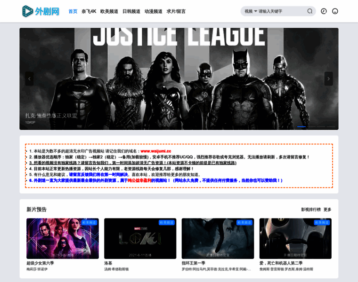Viewport: 358px width, 282px height.
Task: Expand the 视频 search type dropdown
Action: [x=251, y=11]
